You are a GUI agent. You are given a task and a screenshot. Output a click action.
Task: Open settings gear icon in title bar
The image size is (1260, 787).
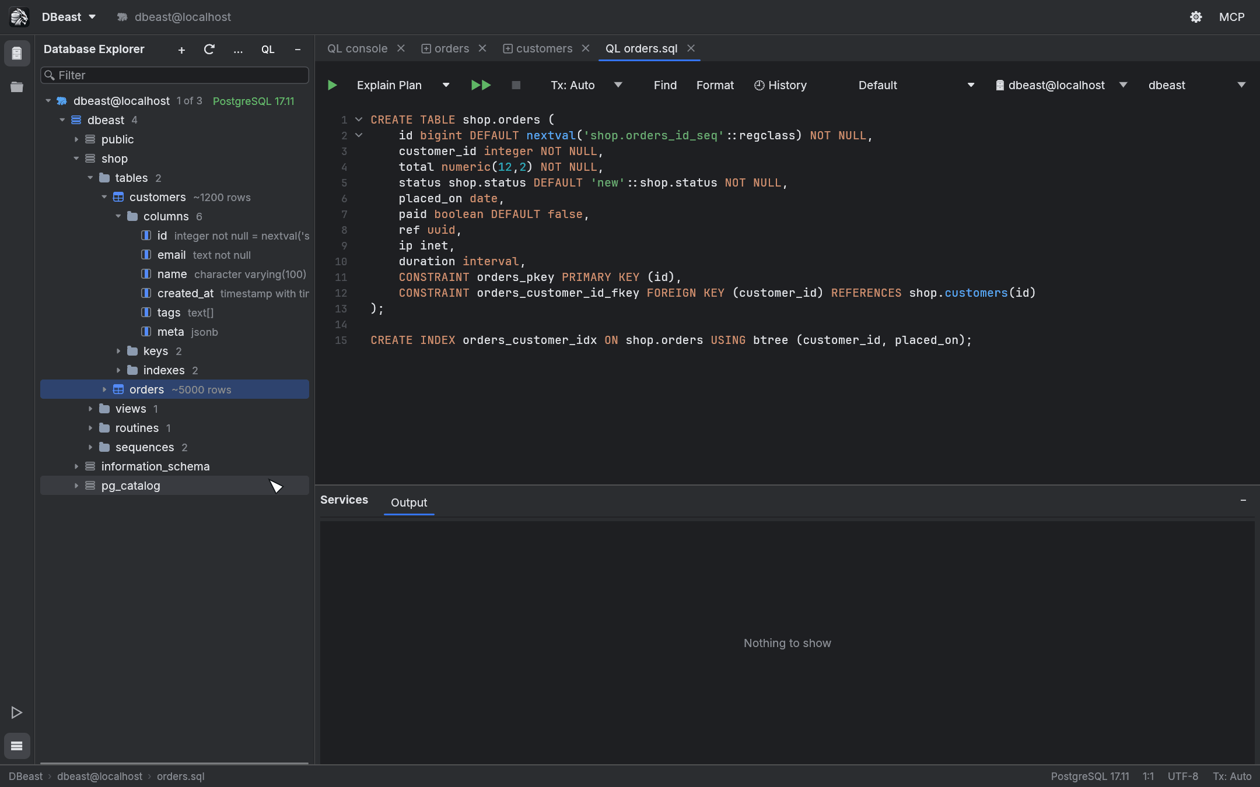[x=1196, y=17]
